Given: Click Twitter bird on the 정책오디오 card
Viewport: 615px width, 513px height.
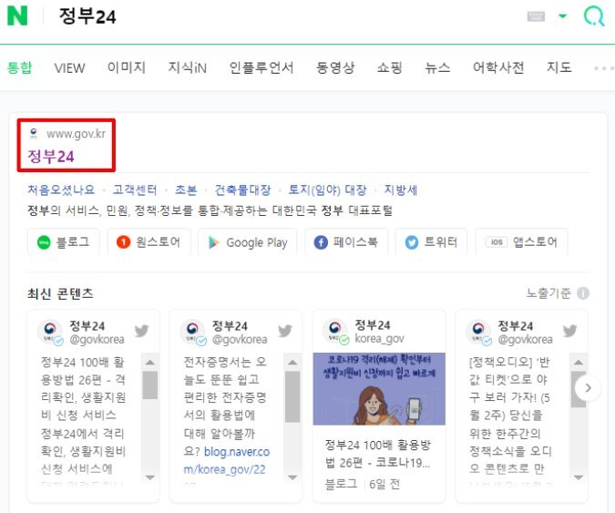Looking at the screenshot, I should tap(569, 331).
